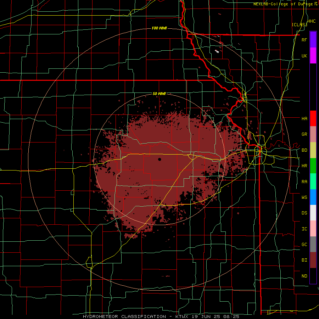
Task: Click the HA red legend swatch
Action: [x=313, y=118]
